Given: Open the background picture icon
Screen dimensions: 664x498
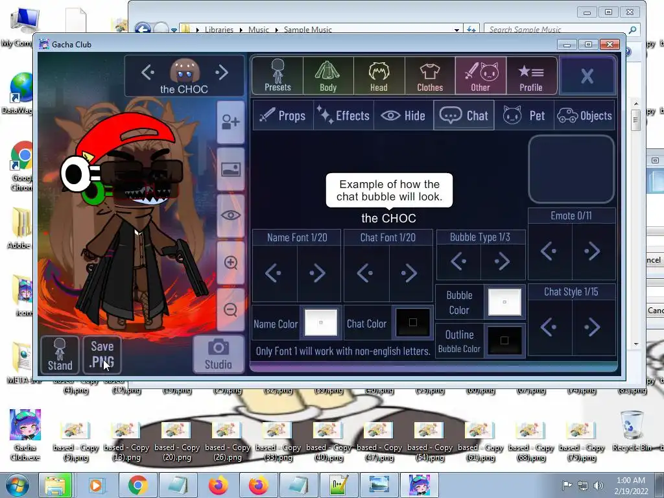Looking at the screenshot, I should (x=230, y=169).
